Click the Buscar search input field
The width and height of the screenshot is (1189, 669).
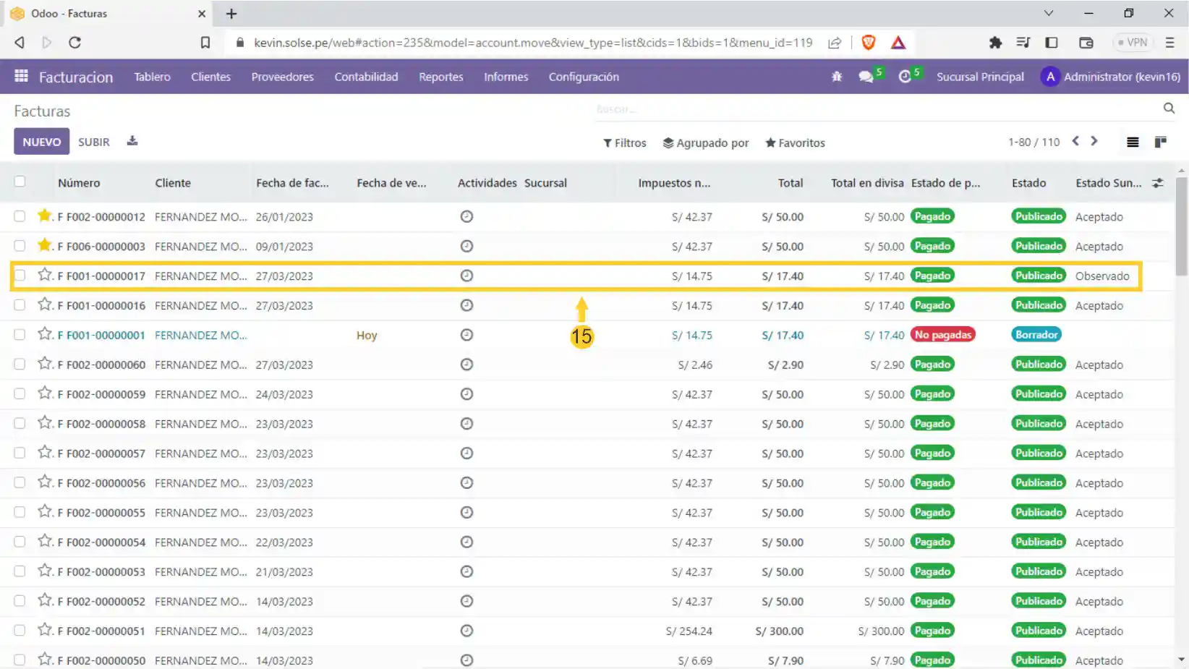[x=875, y=109]
